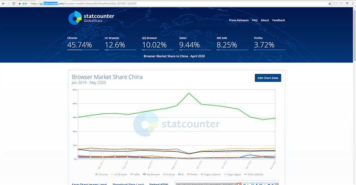356x185 pixels.
Task: Toggle the IE legend entry
Action: (x=181, y=174)
